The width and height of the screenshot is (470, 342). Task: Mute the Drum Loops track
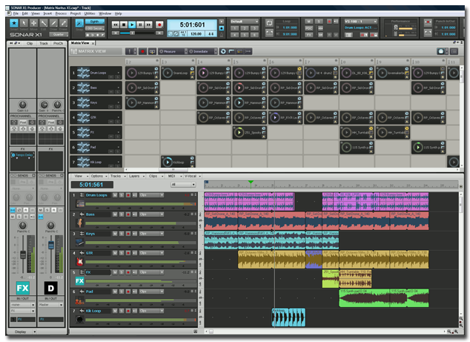click(x=115, y=195)
